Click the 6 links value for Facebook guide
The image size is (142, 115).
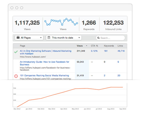point(118,62)
